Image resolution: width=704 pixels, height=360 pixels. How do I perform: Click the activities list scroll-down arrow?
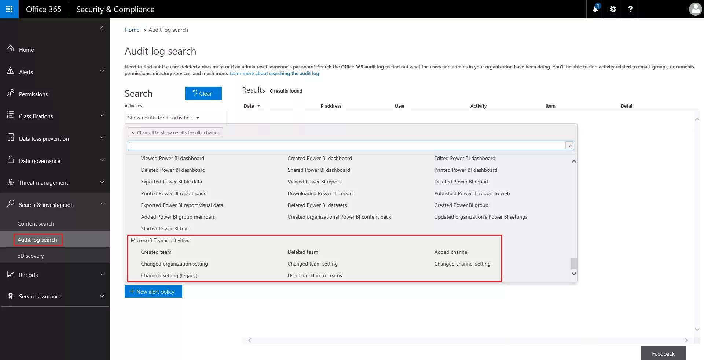click(574, 274)
